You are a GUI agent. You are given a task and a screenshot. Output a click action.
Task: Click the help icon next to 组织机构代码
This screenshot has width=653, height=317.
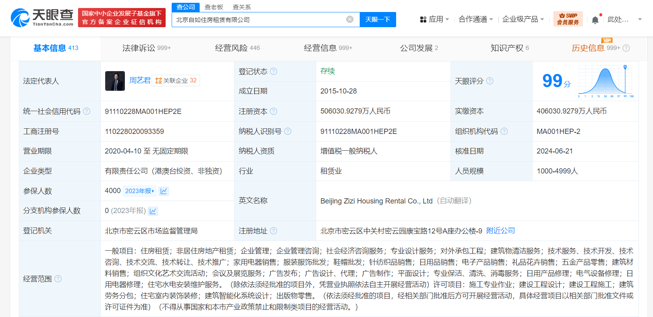coord(504,131)
